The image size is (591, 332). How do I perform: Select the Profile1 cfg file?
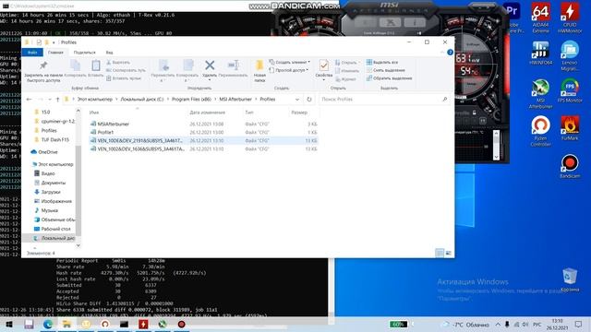[x=203, y=133]
